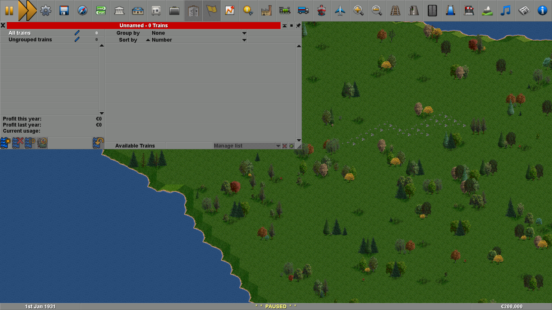Open the save game floppy disk menu
The image size is (552, 310).
pyautogui.click(x=64, y=11)
